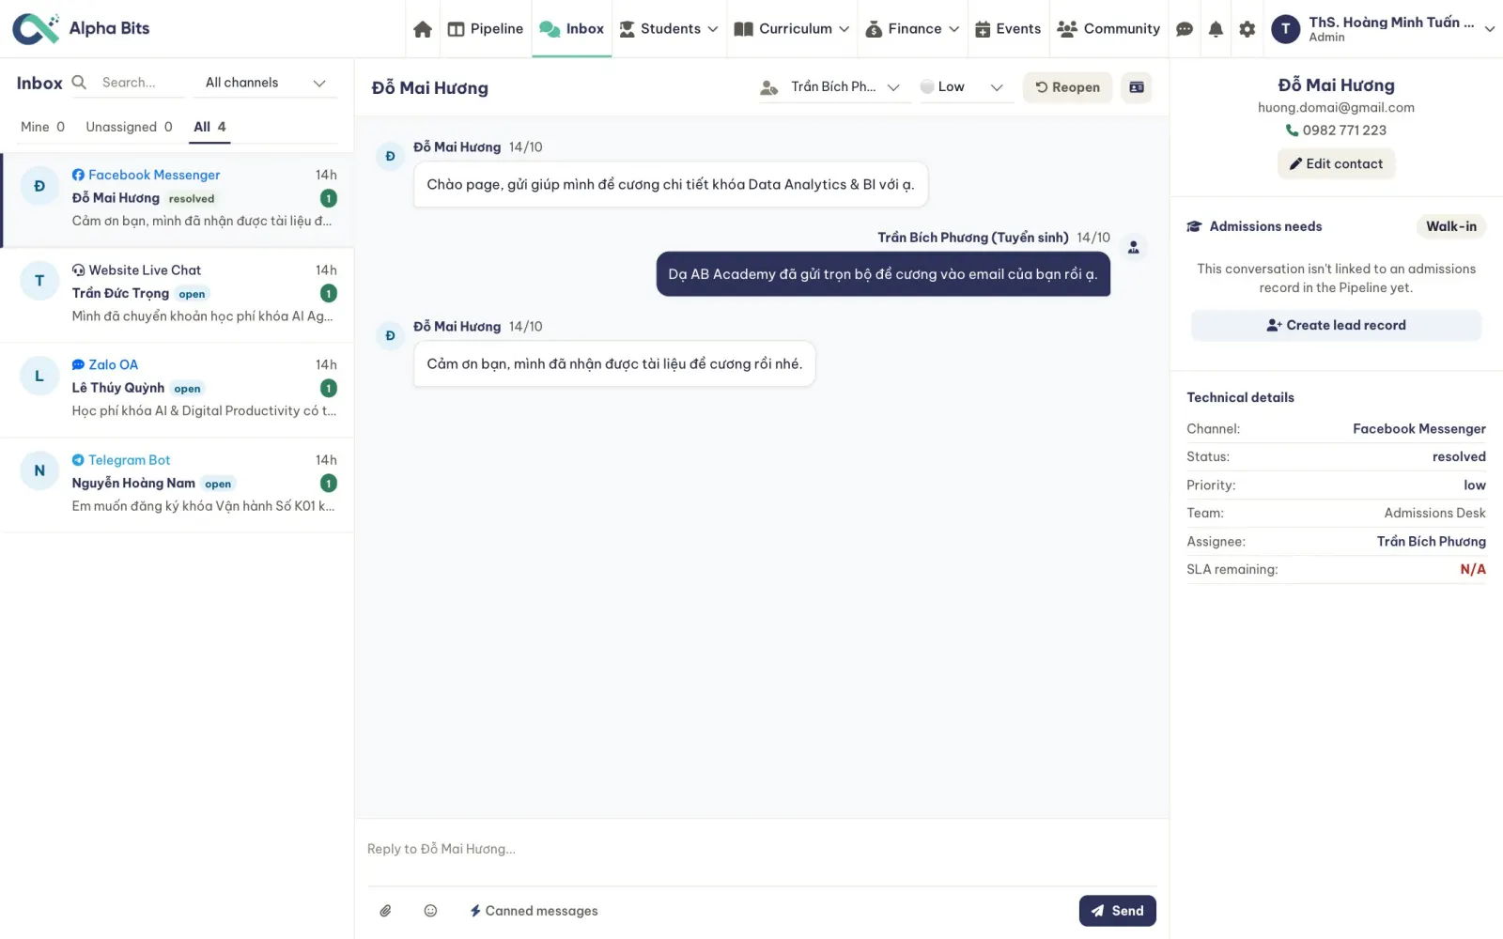Click the Reopen button
Image resolution: width=1503 pixels, height=939 pixels.
pos(1067,87)
